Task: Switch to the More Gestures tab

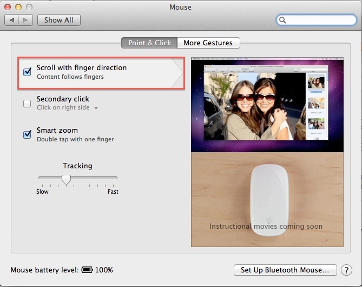Action: coord(208,43)
